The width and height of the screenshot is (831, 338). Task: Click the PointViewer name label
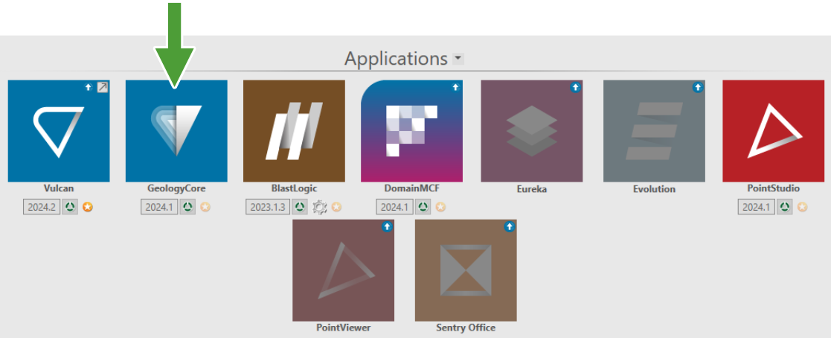click(344, 328)
